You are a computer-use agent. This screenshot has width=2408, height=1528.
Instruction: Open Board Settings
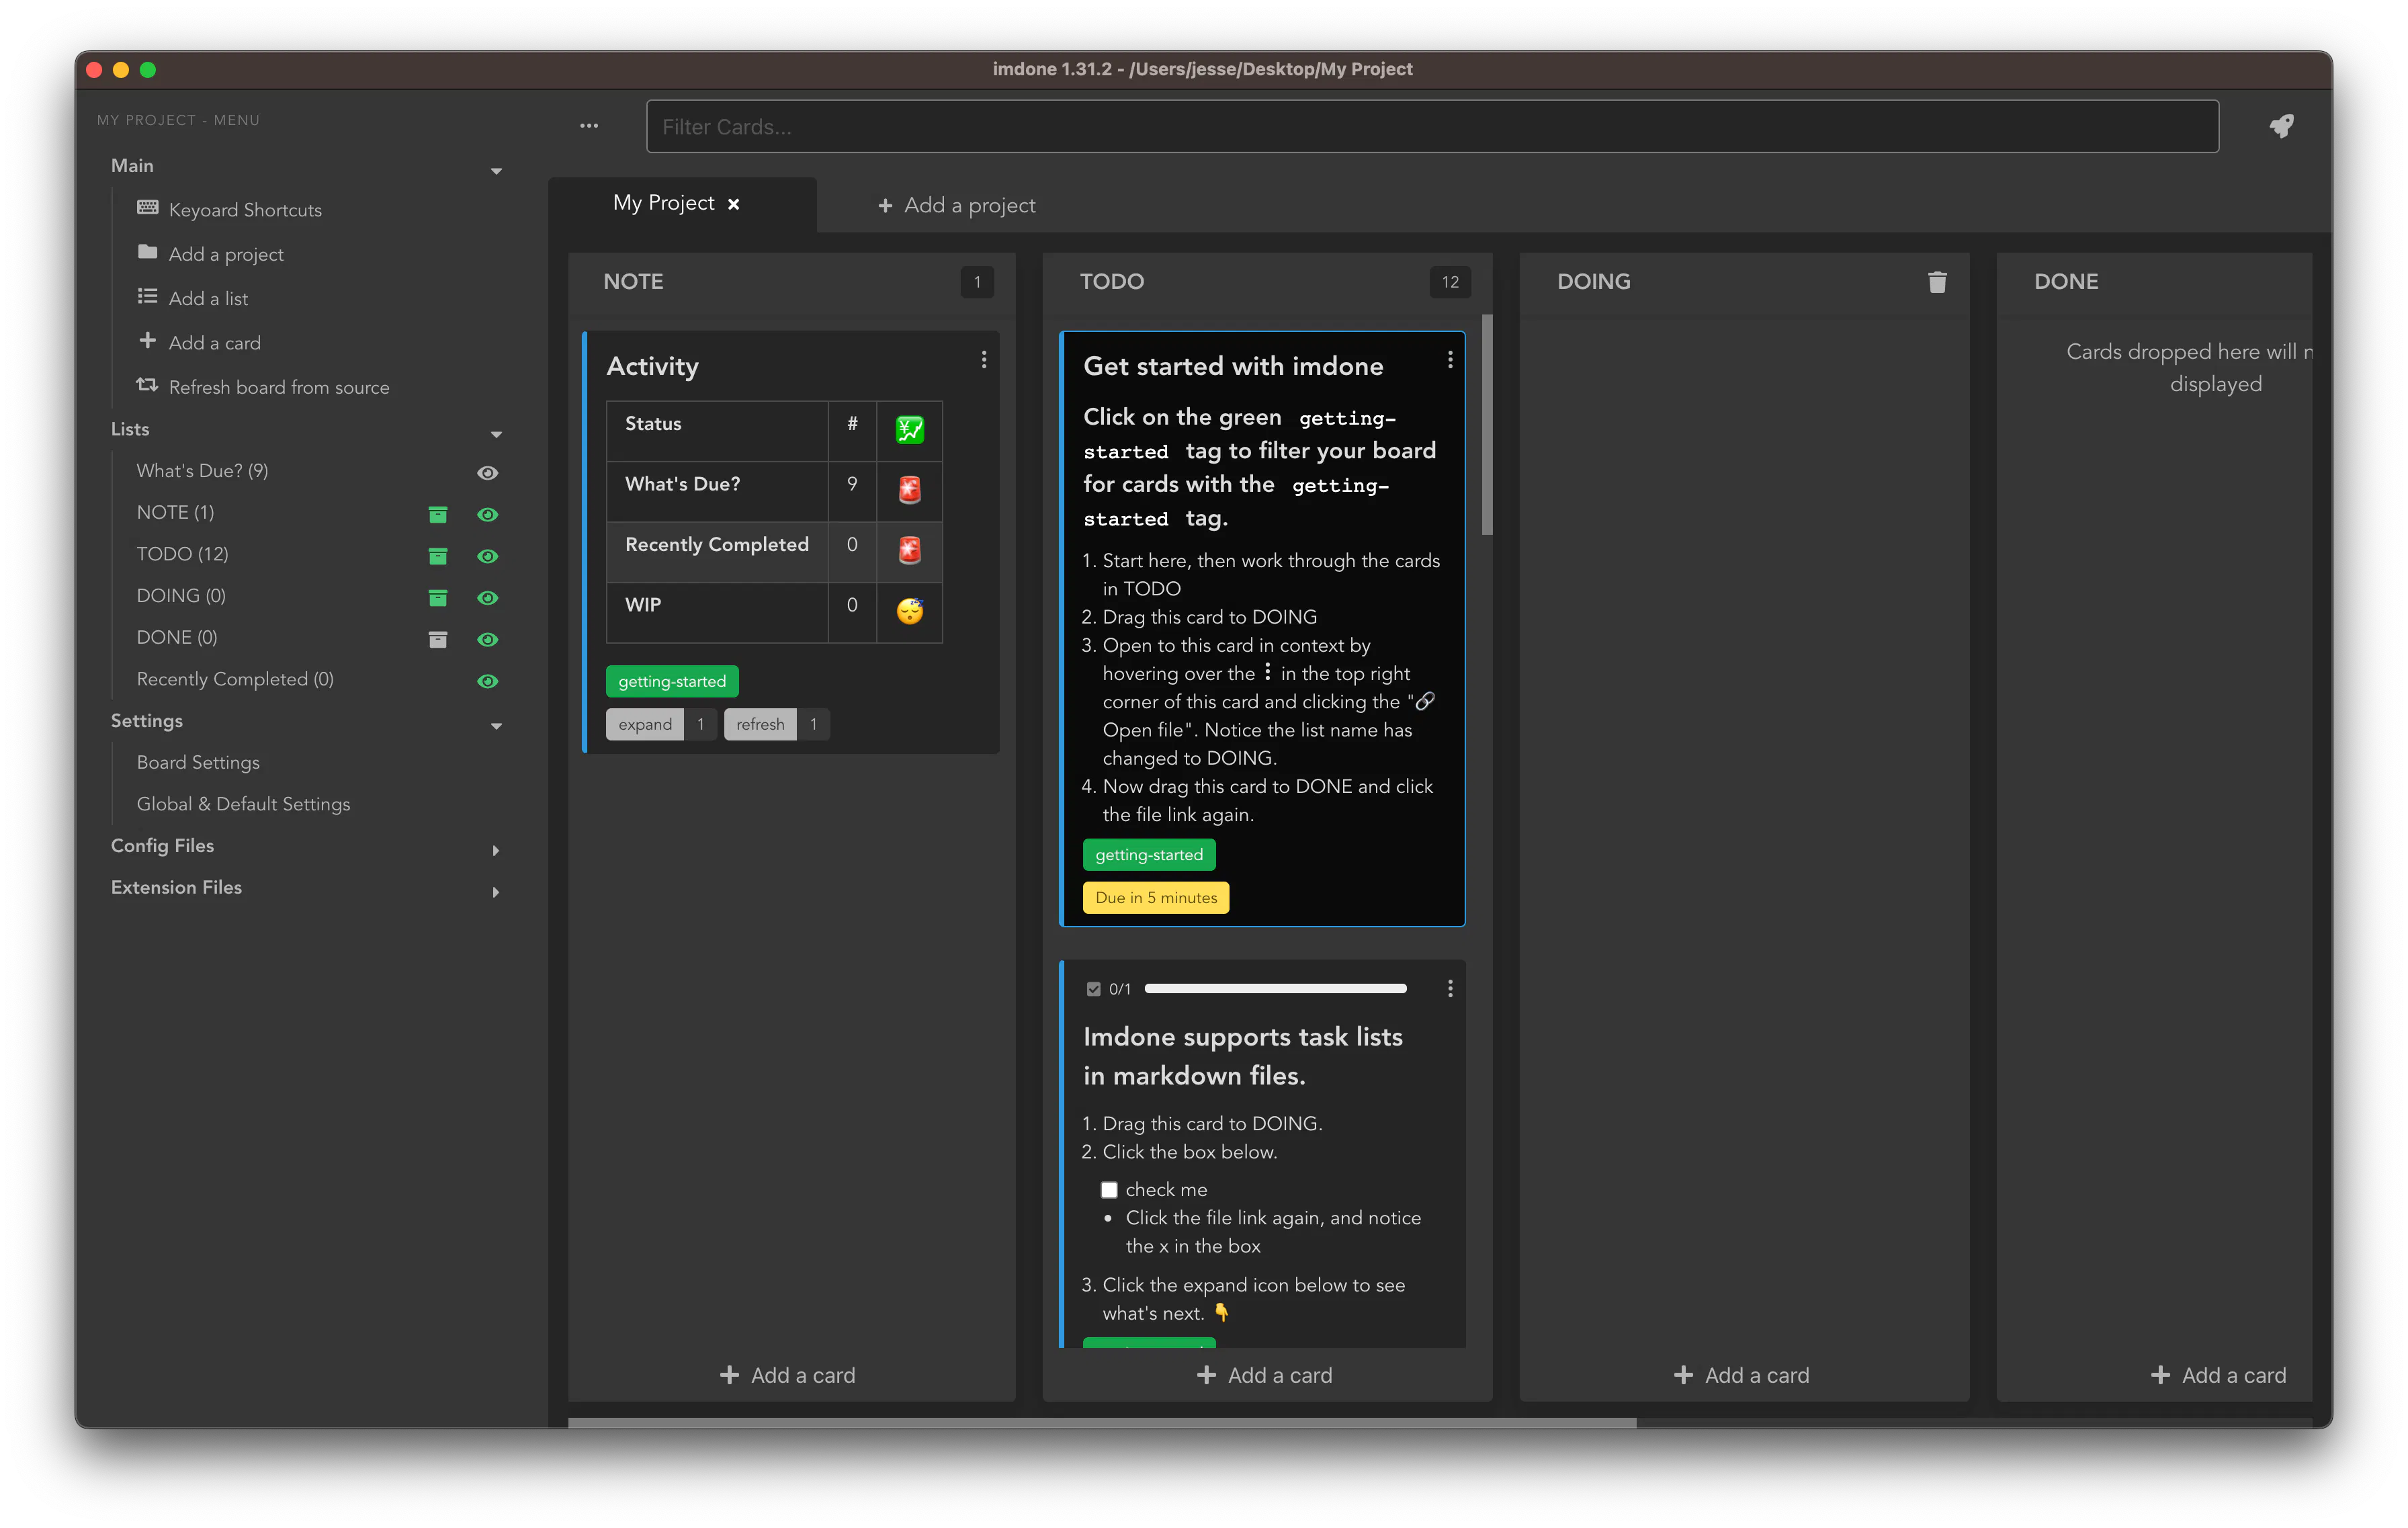click(198, 762)
